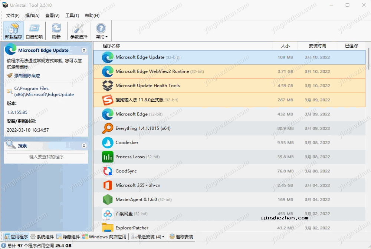Switch to the Windows 商店应用 tab
The height and width of the screenshot is (249, 371).
point(104,237)
